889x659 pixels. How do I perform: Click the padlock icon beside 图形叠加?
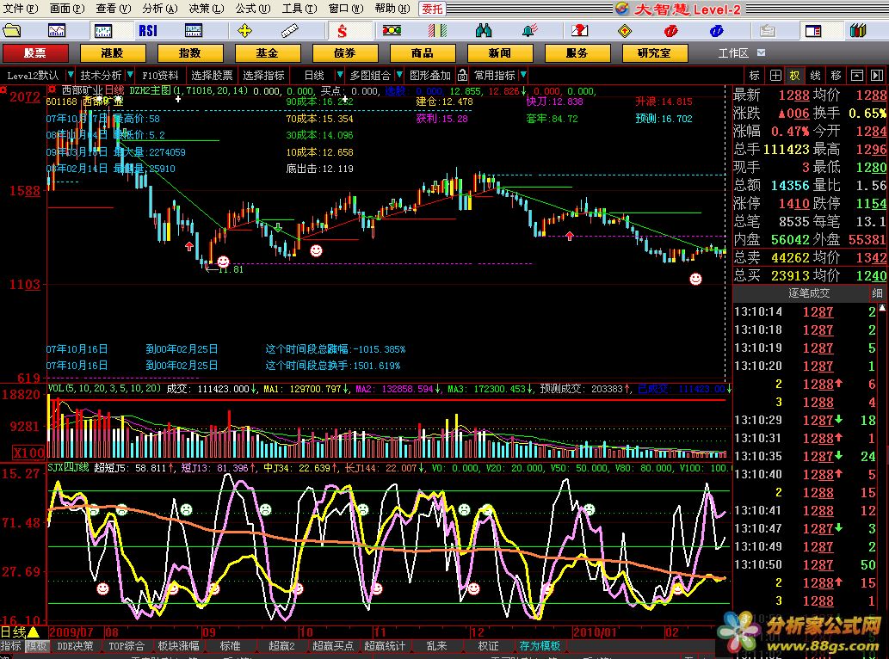463,76
